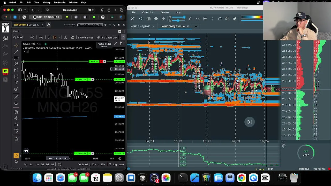This screenshot has width=331, height=186.
Task: Open the Fibonacci lines tool group
Action: (16, 58)
